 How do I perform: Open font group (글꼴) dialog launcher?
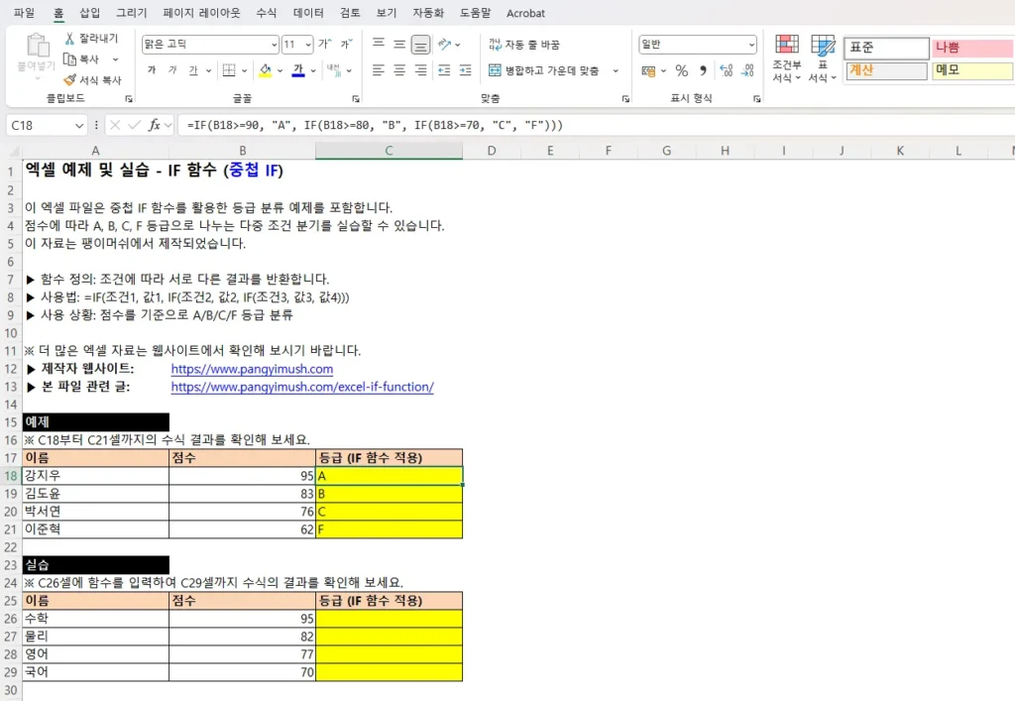pyautogui.click(x=356, y=99)
